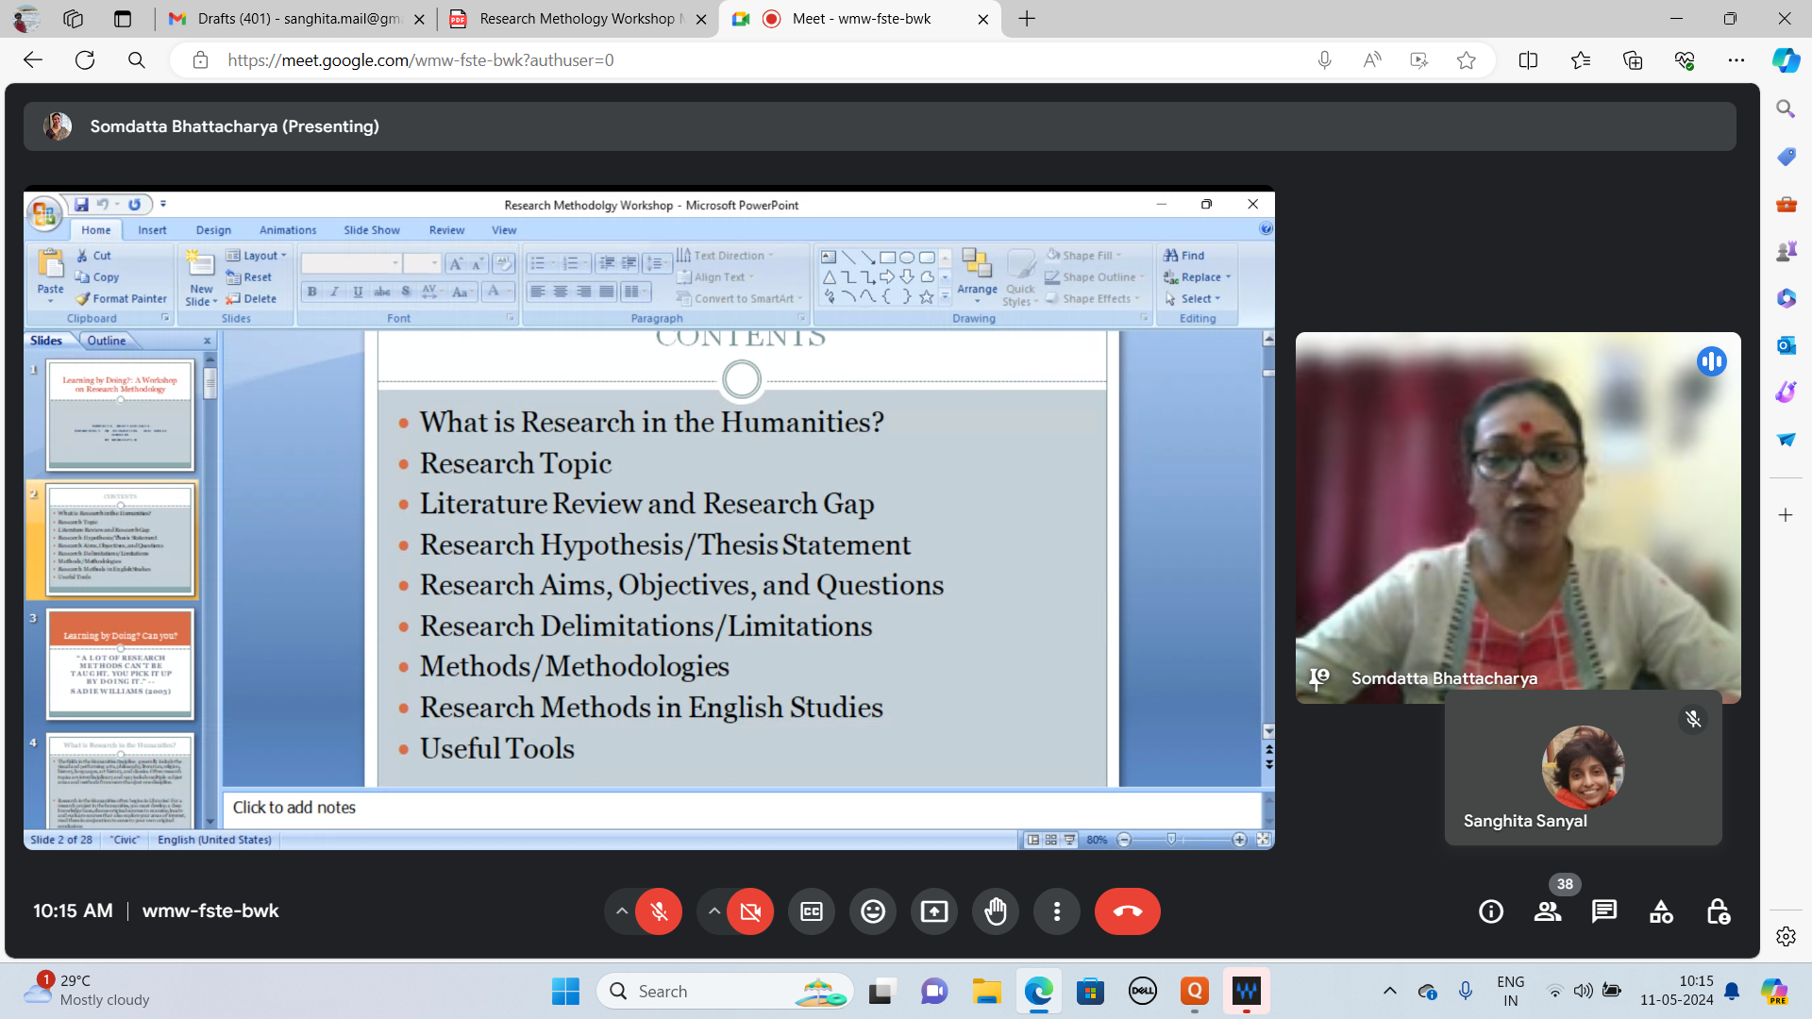Open a new browser tab
Viewport: 1812px width, 1019px height.
(x=1027, y=19)
